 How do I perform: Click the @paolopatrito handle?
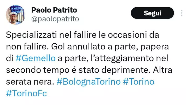(x=55, y=19)
